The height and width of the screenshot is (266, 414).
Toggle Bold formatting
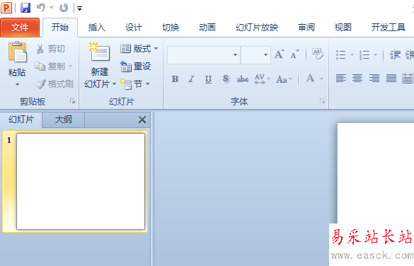[175, 79]
